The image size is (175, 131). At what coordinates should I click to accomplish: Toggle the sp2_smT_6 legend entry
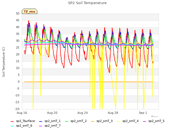tap(21, 126)
